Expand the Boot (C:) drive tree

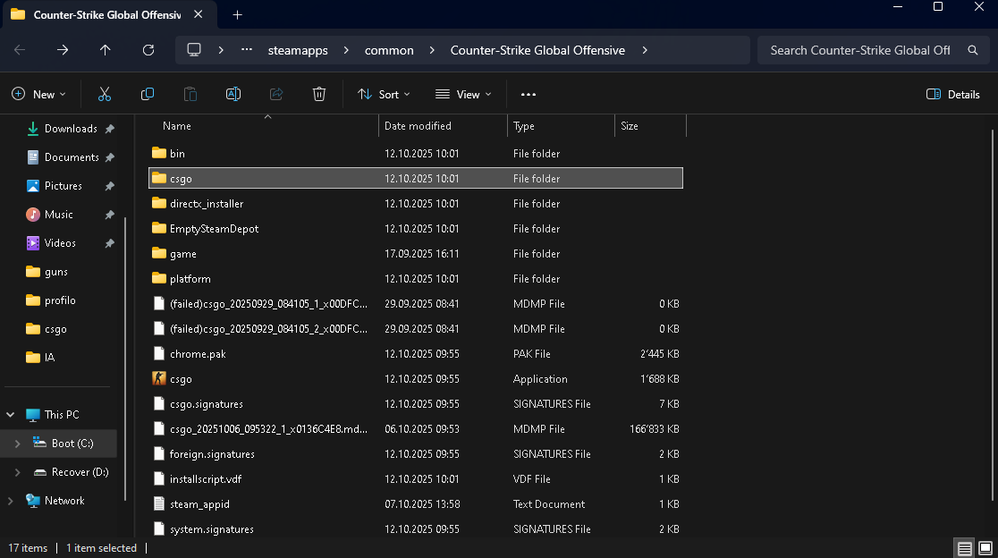point(17,444)
